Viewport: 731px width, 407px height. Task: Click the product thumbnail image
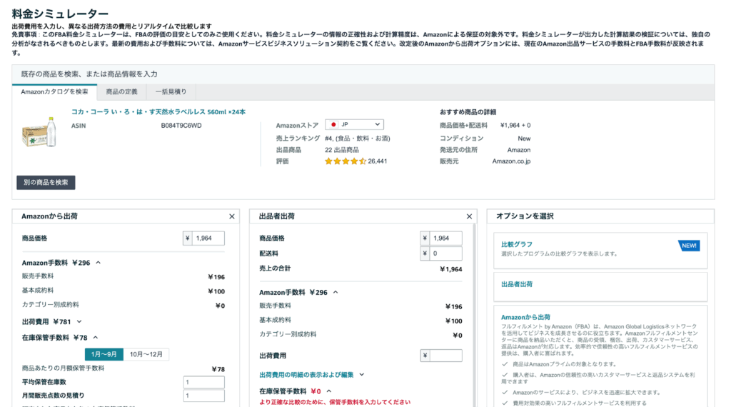click(x=39, y=132)
